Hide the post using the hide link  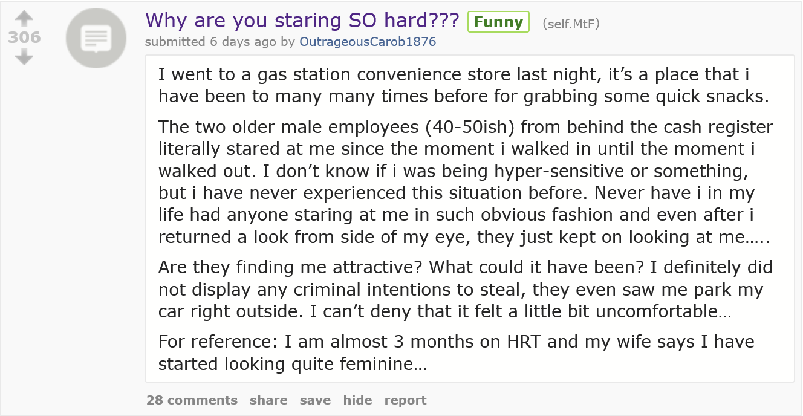click(x=357, y=400)
